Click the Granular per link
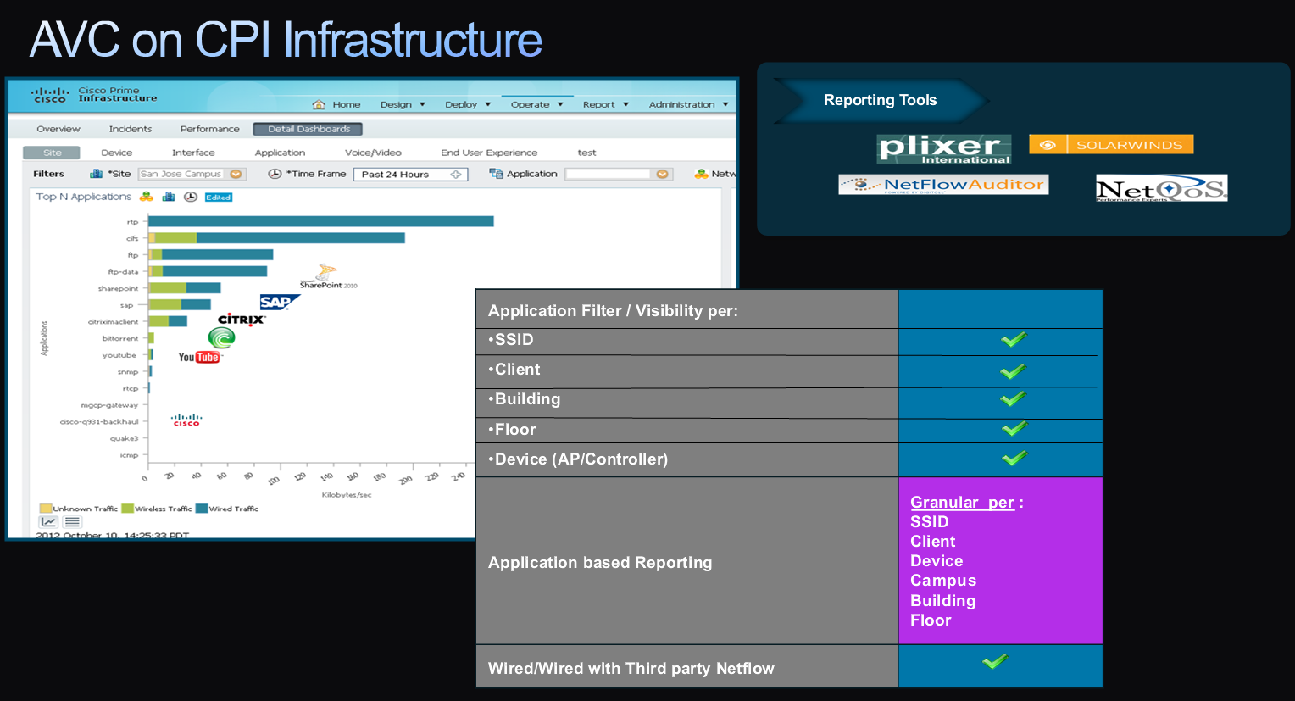This screenshot has width=1295, height=701. click(x=962, y=503)
